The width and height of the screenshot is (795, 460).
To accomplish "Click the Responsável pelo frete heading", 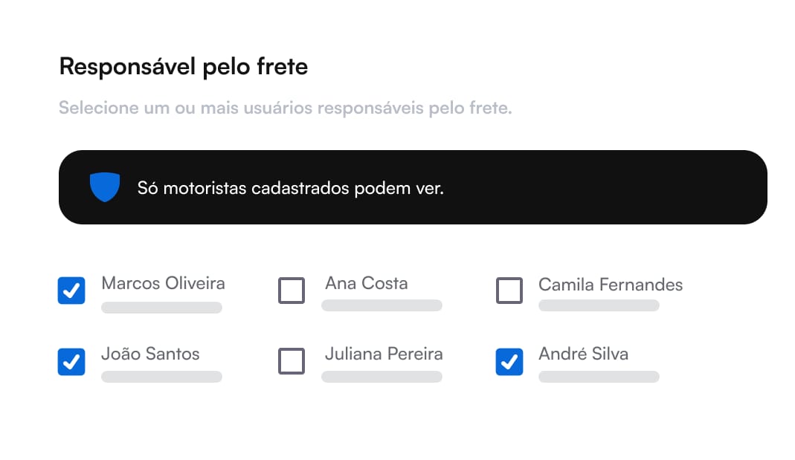I will (x=183, y=66).
